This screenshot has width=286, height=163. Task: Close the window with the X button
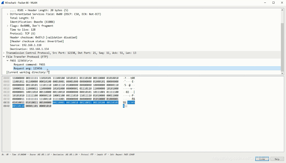click(282, 3)
